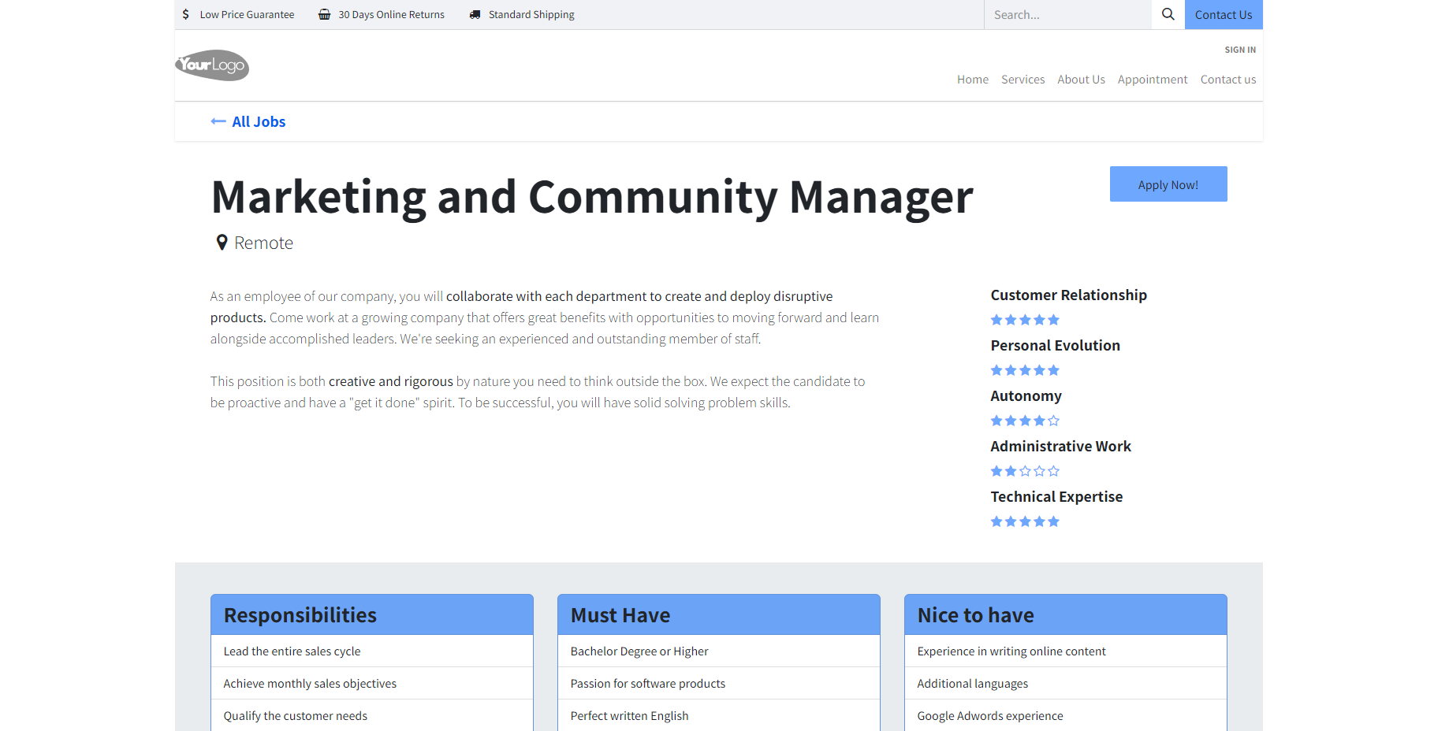The image size is (1449, 731).
Task: Click the Customer Relationship star rating
Action: pos(1025,320)
